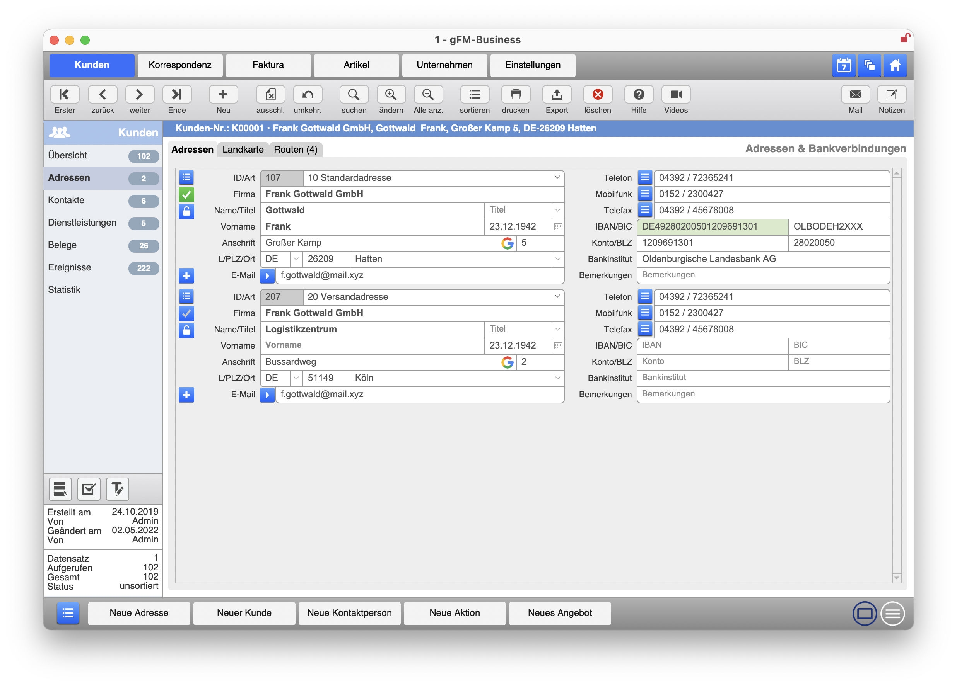The height and width of the screenshot is (687, 957).
Task: Expand the 10 Standardadresse type dropdown
Action: [x=557, y=177]
